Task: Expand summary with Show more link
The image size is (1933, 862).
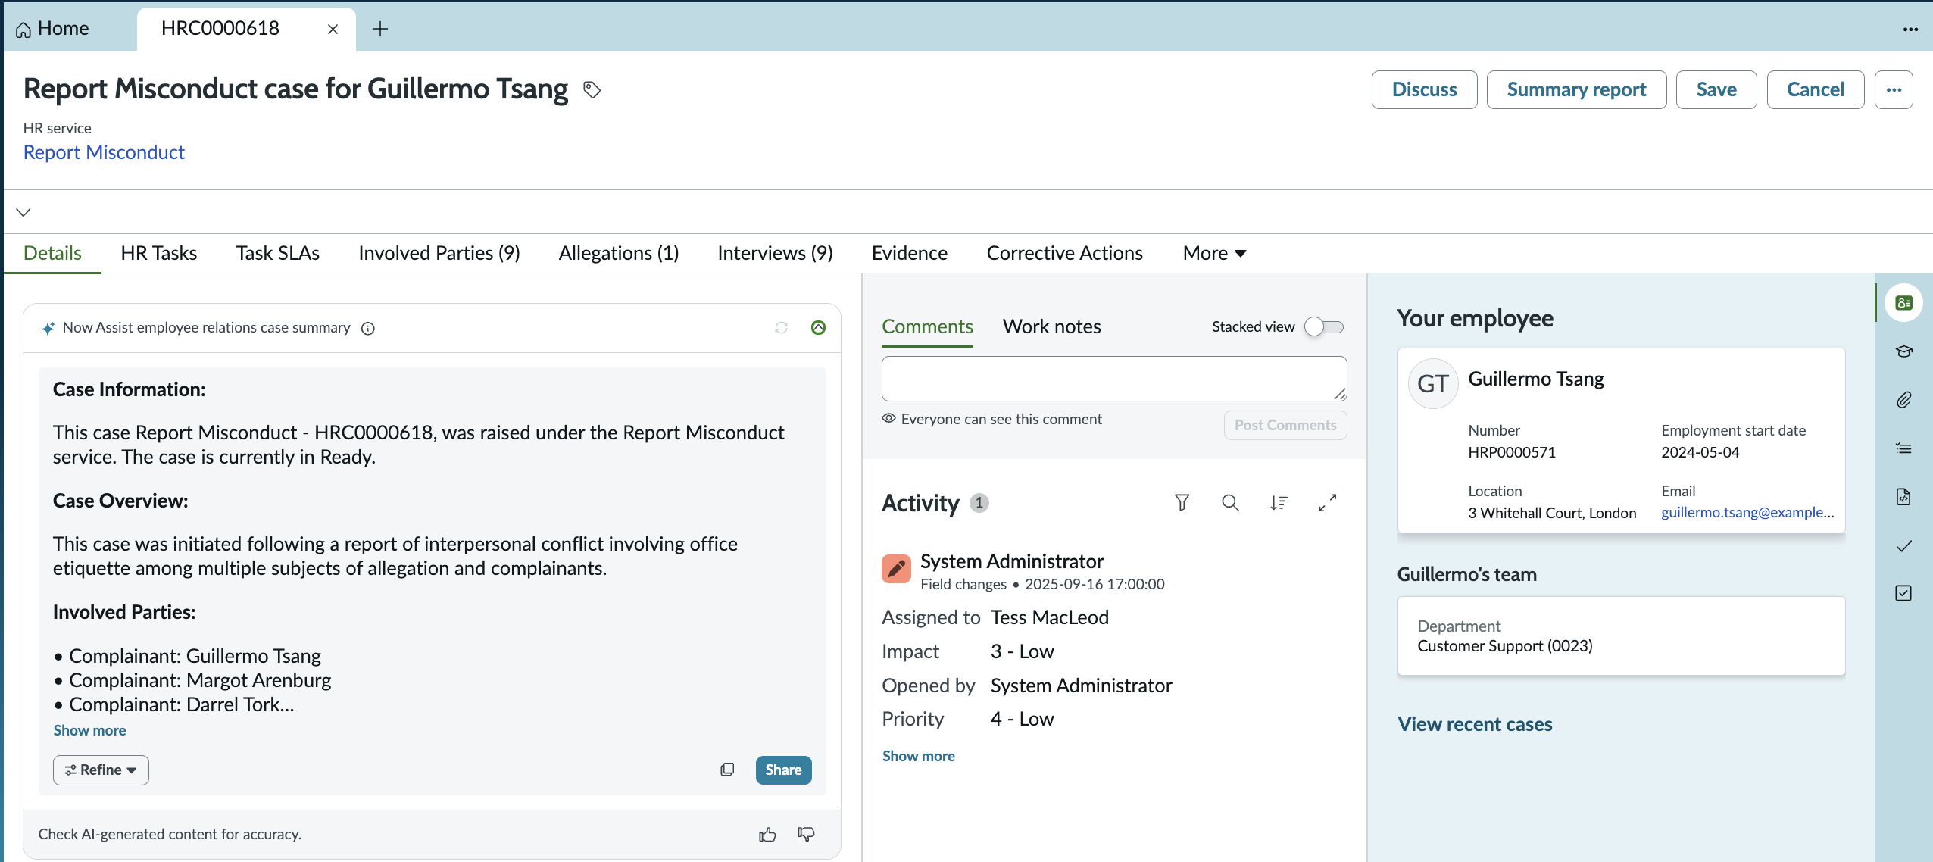Action: tap(89, 730)
